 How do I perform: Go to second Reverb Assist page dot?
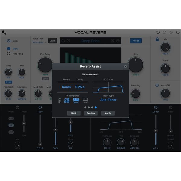(89, 107)
